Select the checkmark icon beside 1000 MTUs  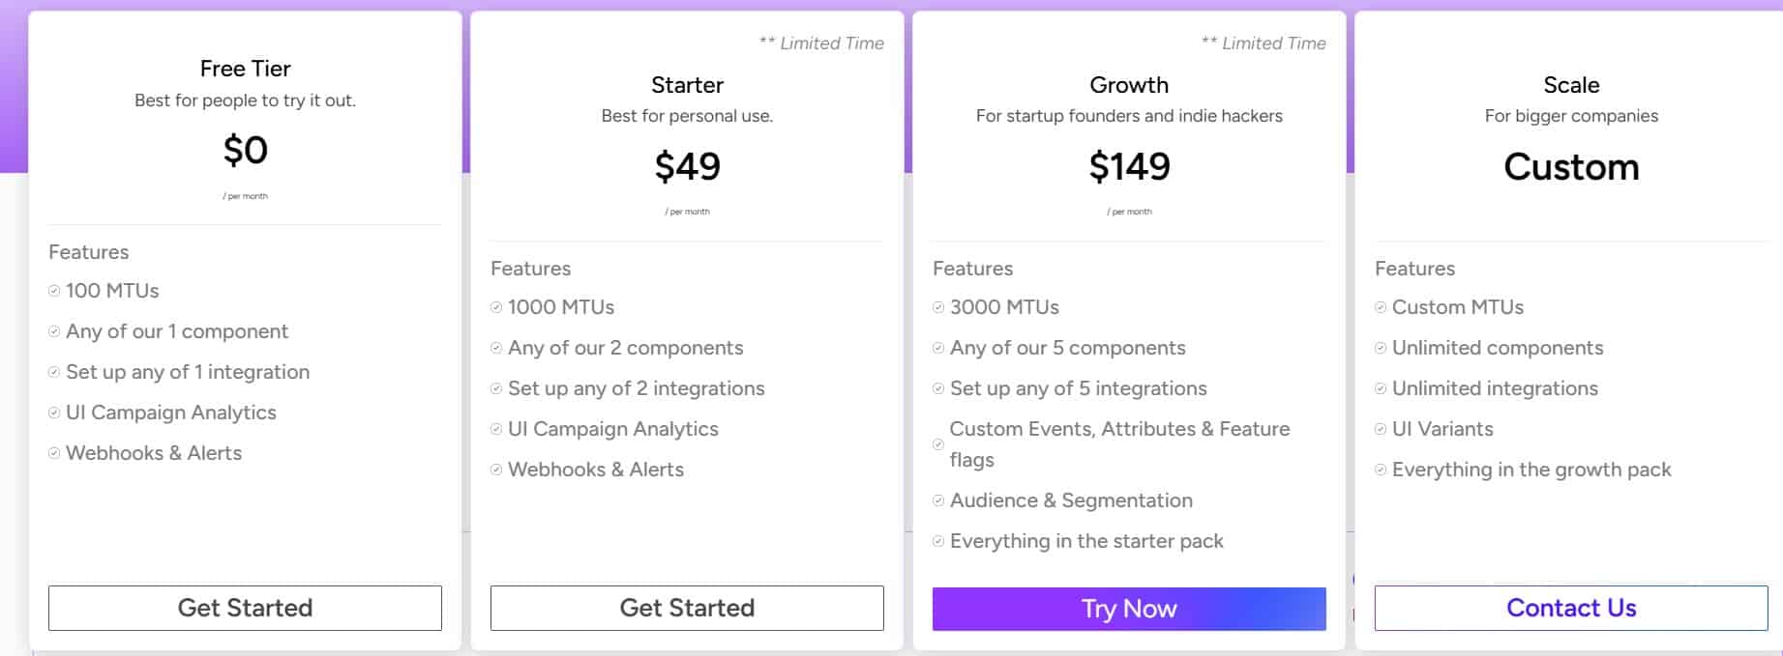[x=496, y=306]
